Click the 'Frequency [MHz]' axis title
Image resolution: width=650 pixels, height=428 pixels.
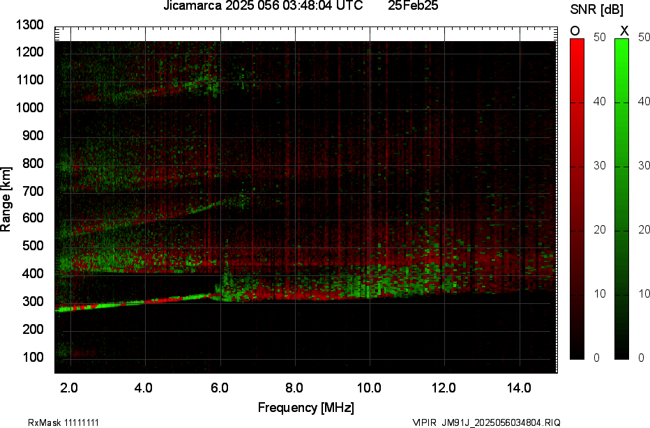306,408
